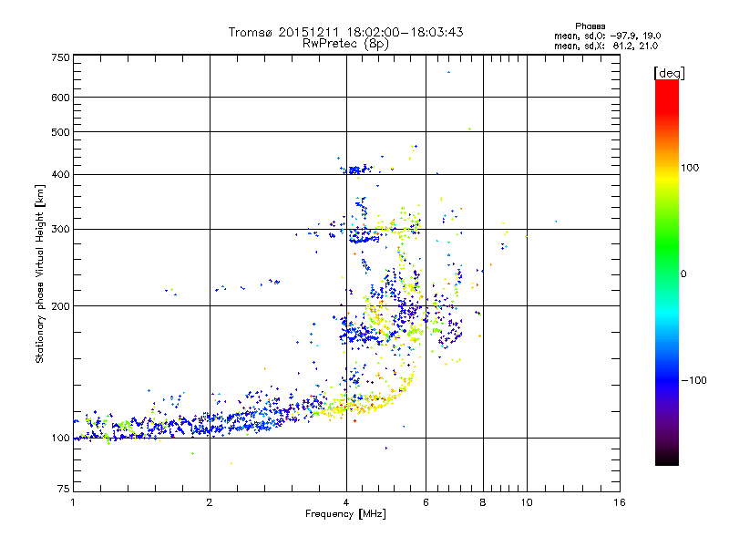Image resolution: width=729 pixels, height=547 pixels.
Task: Click the 'mean, sd,X: 81.2, 21.0' text
Action: point(606,46)
